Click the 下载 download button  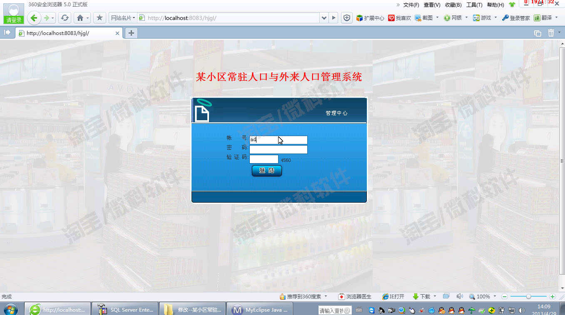point(421,297)
